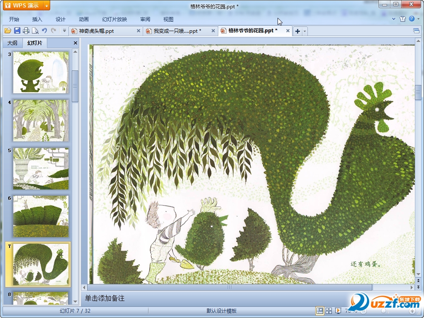424x318 pixels.
Task: Close the slide thumbnail pane
Action: pos(76,43)
